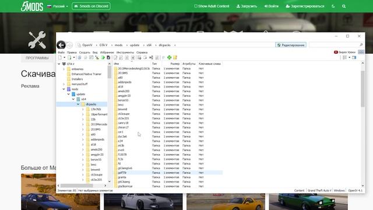Viewport: 373px width, 210px height.
Task: Click mods segment in address path
Action: (118, 45)
